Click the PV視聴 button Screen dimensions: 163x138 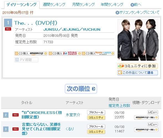(26, 60)
